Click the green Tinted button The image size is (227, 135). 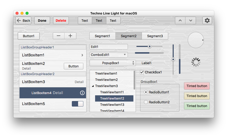197,106
